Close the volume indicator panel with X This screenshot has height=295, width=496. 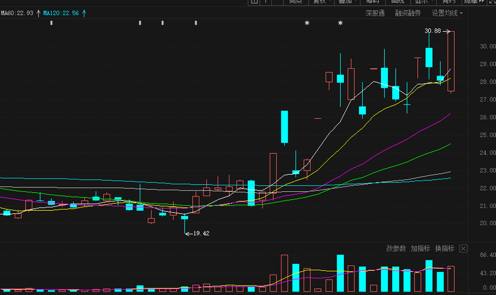tap(463, 248)
